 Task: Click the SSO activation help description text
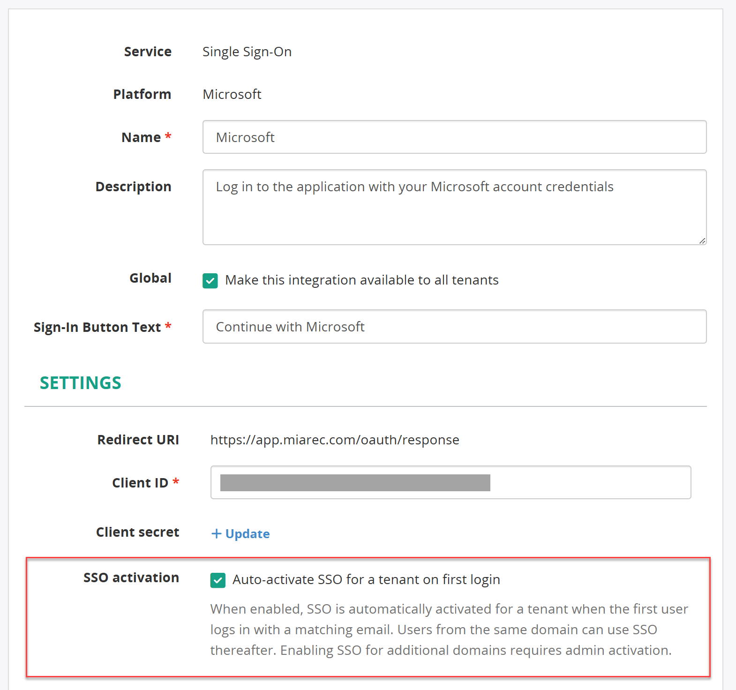coord(449,630)
